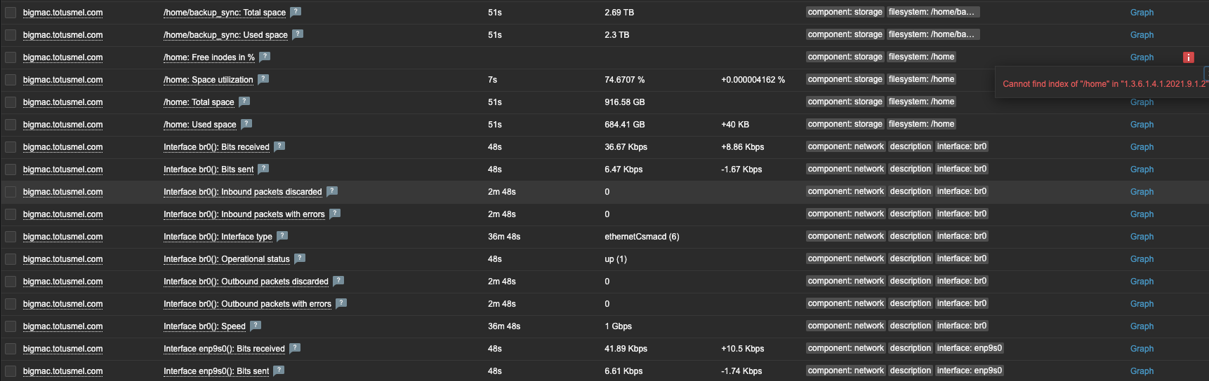The image size is (1209, 381).
Task: Open Graph link for br0 Bits sent
Action: coord(1142,169)
